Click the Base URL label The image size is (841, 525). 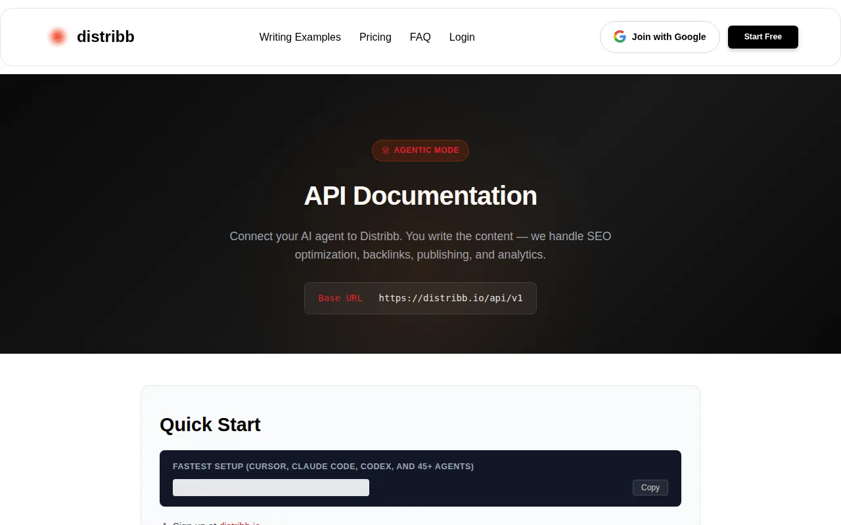click(x=340, y=298)
